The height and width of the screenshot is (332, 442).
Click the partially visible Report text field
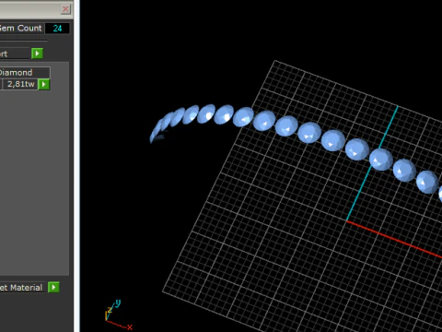click(15, 53)
